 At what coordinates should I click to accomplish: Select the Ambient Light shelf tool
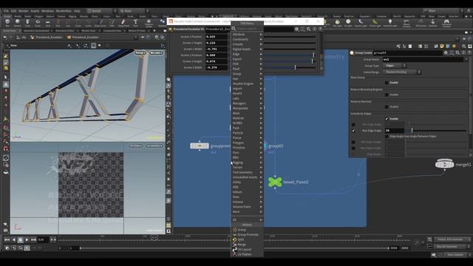pos(390,23)
